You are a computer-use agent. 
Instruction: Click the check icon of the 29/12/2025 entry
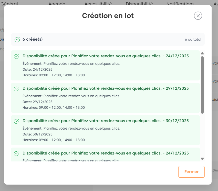pos(16,89)
